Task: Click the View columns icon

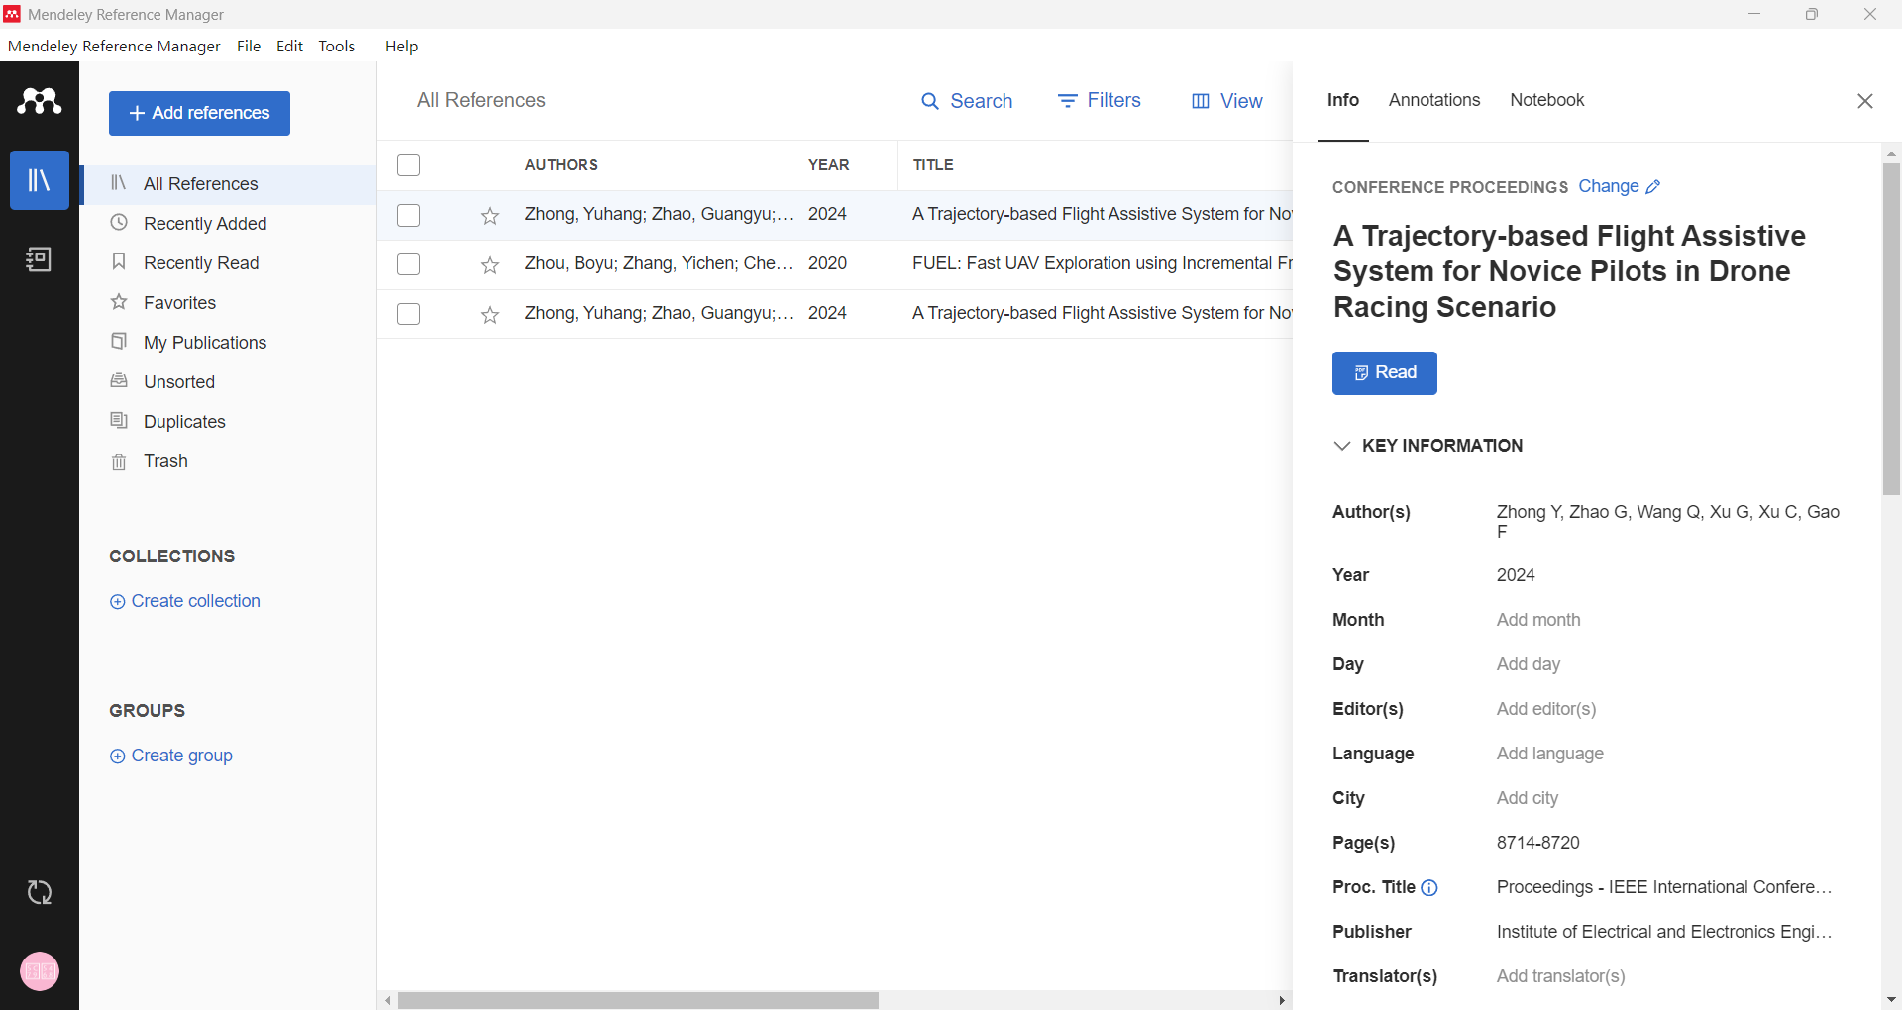Action: coord(1201,101)
